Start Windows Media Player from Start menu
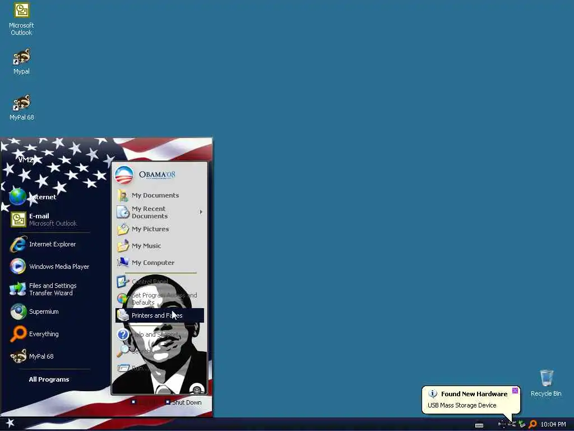 pos(49,267)
